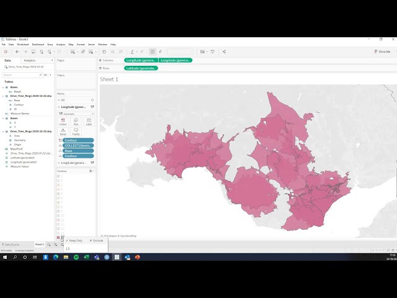Open the fit/view size dropdown in toolbar
The image size is (397, 298).
tap(180, 52)
